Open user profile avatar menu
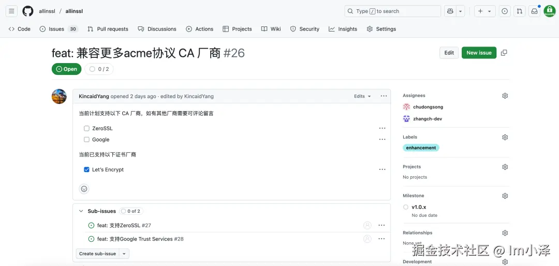Screen dimensions: 559x266 coord(549,11)
